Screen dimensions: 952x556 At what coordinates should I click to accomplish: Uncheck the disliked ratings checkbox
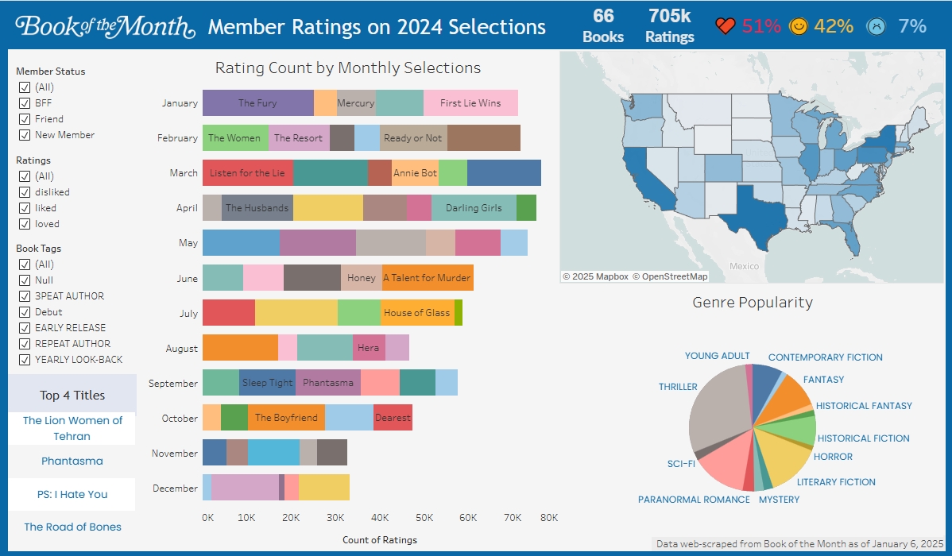24,191
